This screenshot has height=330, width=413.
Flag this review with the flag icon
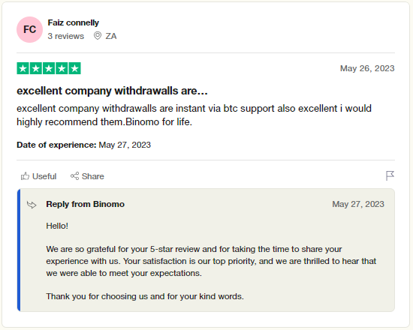tap(390, 175)
